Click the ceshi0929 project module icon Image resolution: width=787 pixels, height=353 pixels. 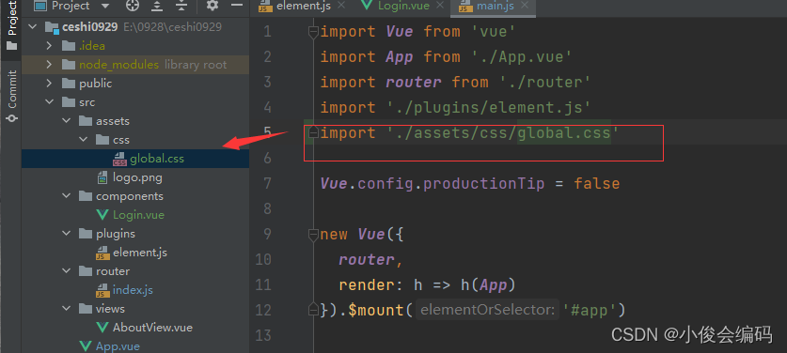(53, 27)
